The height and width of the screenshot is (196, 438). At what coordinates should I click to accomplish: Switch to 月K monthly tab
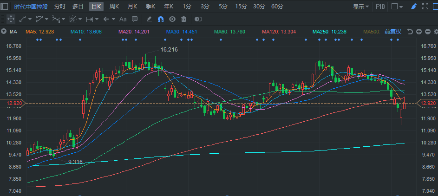[x=132, y=7]
